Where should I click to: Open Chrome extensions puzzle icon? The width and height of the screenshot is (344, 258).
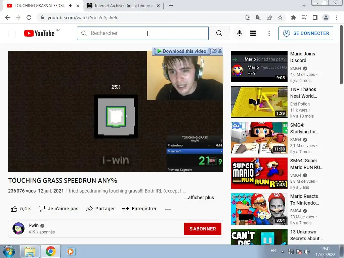tap(293, 17)
